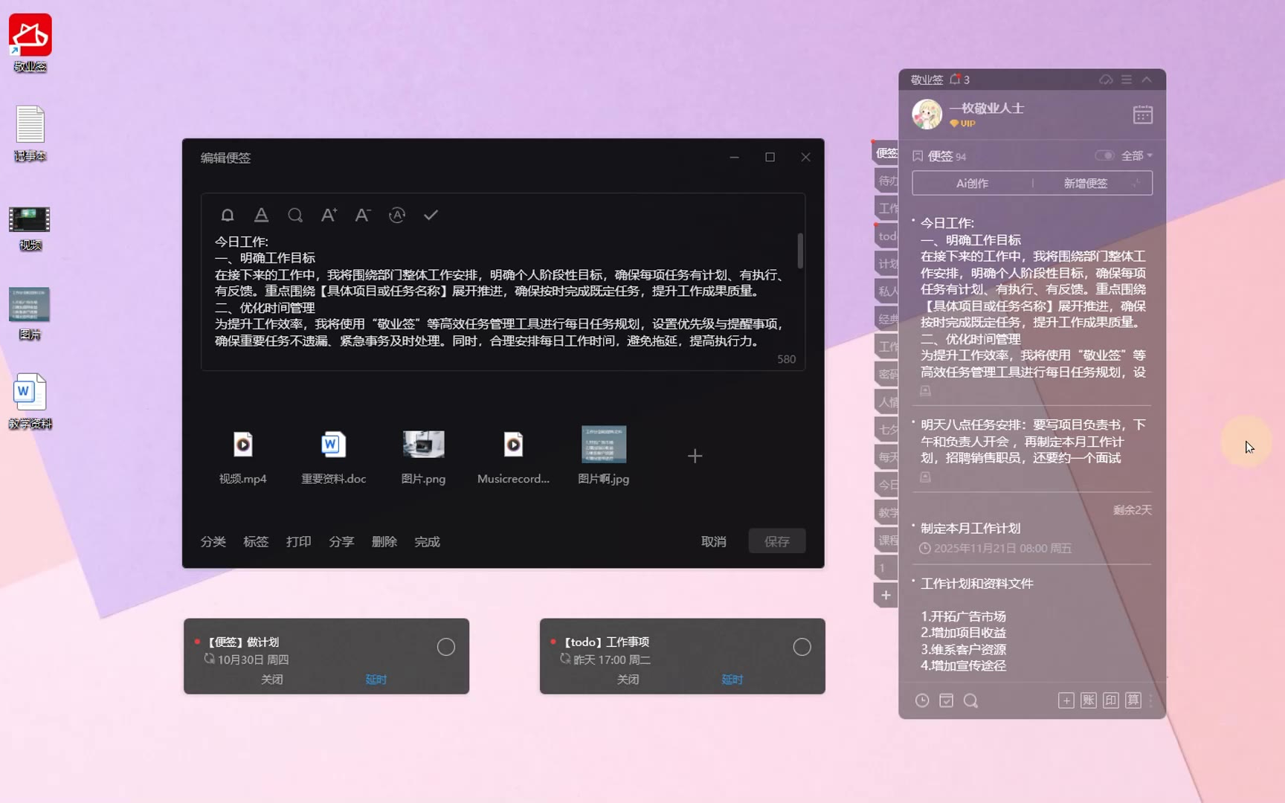Click the note editor vertical scrollbar

(x=800, y=251)
